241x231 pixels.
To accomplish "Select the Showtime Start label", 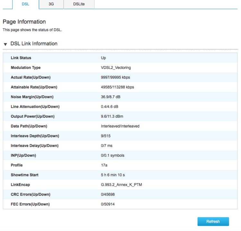I will pyautogui.click(x=24, y=175).
